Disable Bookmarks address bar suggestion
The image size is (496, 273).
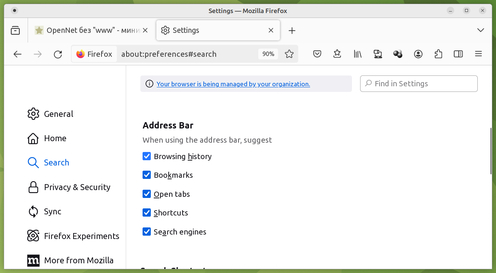147,175
